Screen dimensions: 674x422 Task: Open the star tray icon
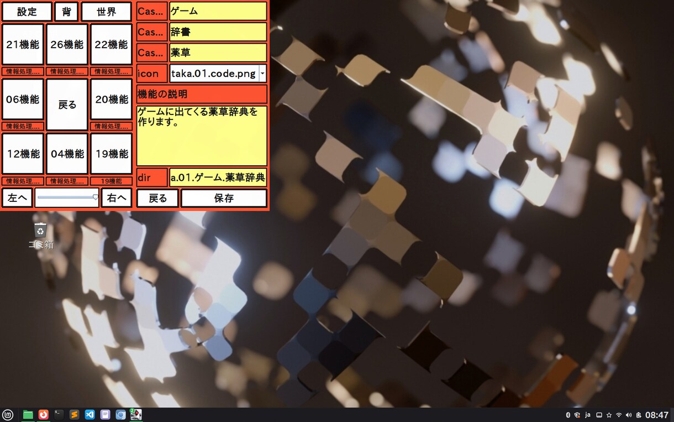tap(609, 415)
